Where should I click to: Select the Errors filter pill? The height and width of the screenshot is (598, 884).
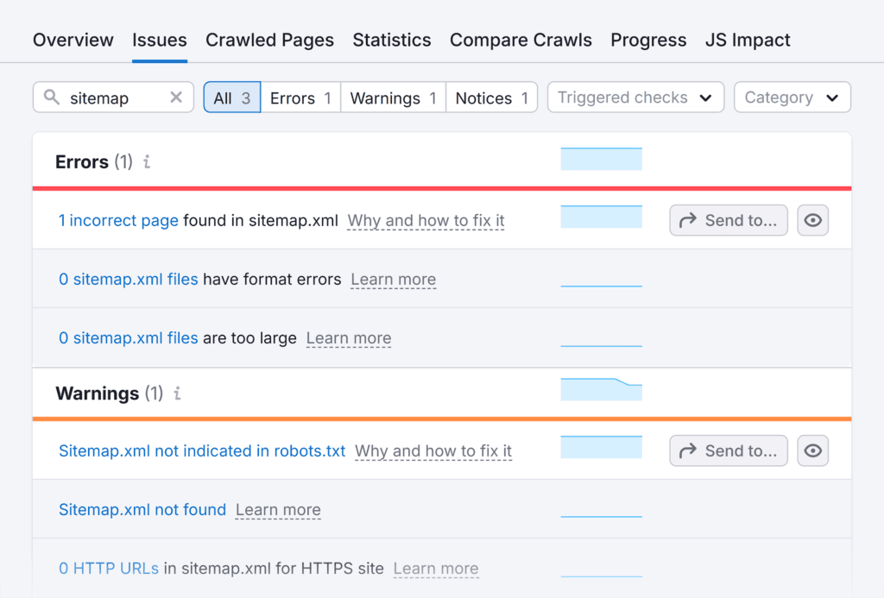(300, 98)
